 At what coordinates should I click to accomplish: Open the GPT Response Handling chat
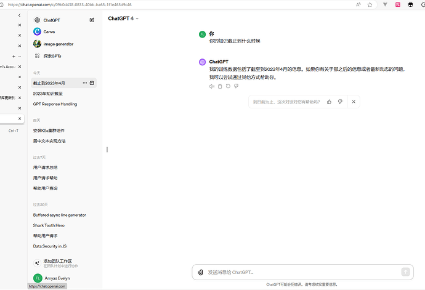55,104
